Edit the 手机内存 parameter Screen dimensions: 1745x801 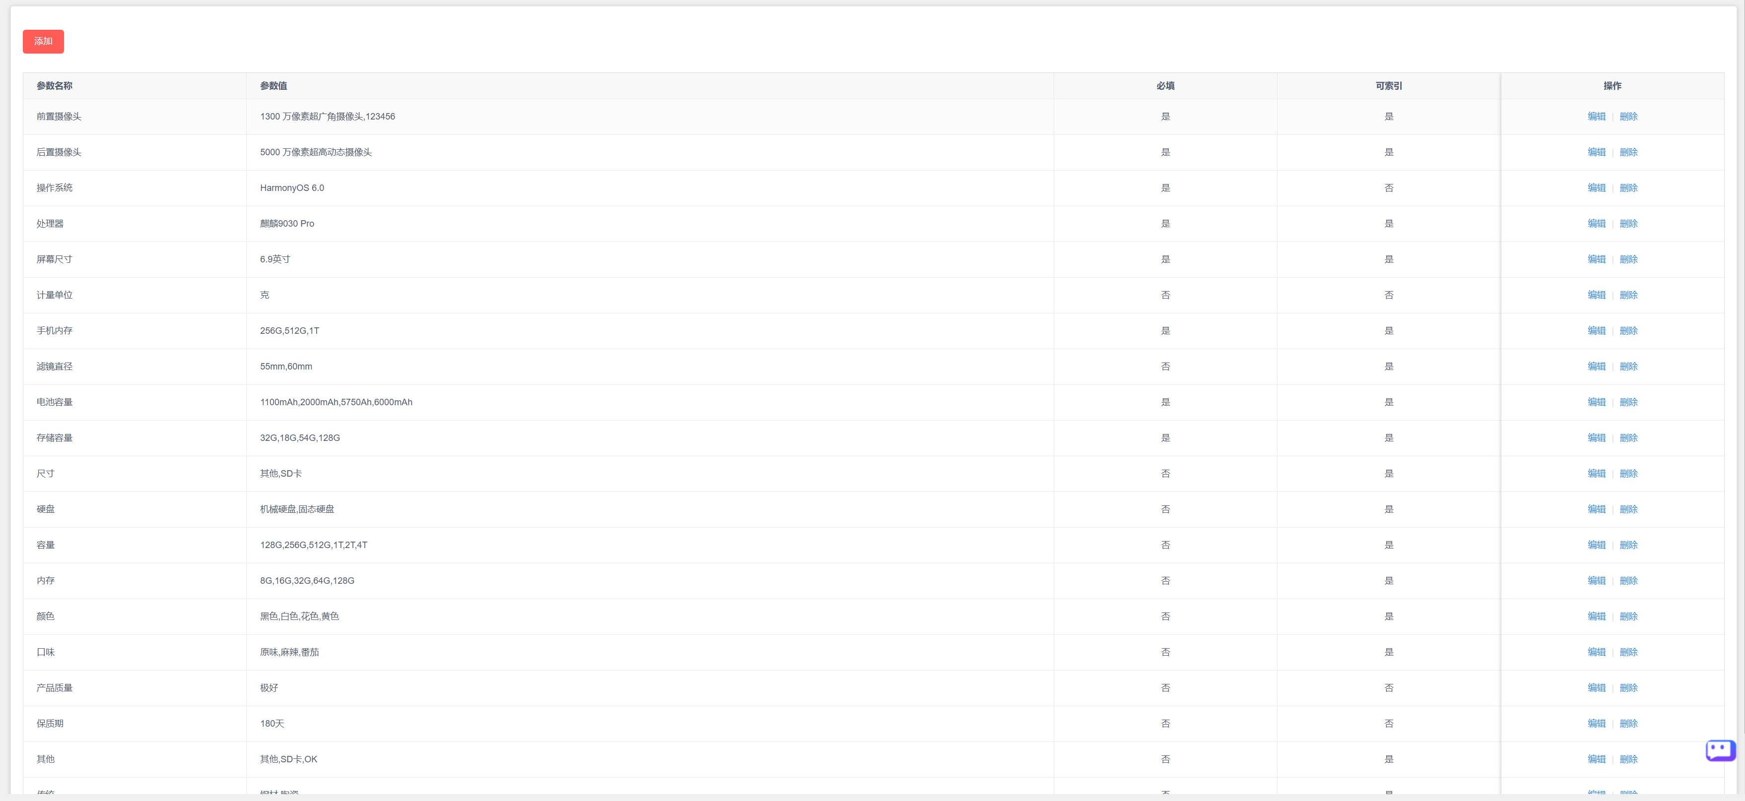tap(1596, 330)
